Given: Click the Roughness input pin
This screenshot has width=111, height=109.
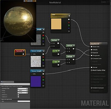Looking at the screenshot, I should pos(92,56).
